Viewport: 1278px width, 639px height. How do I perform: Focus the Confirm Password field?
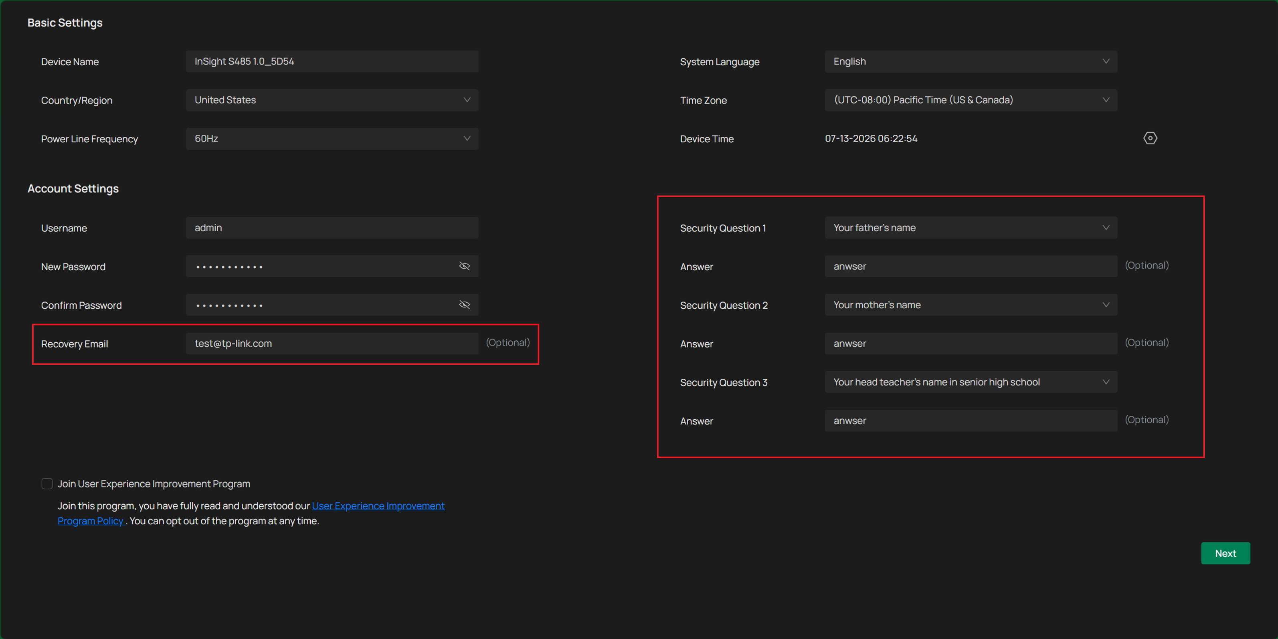click(332, 305)
